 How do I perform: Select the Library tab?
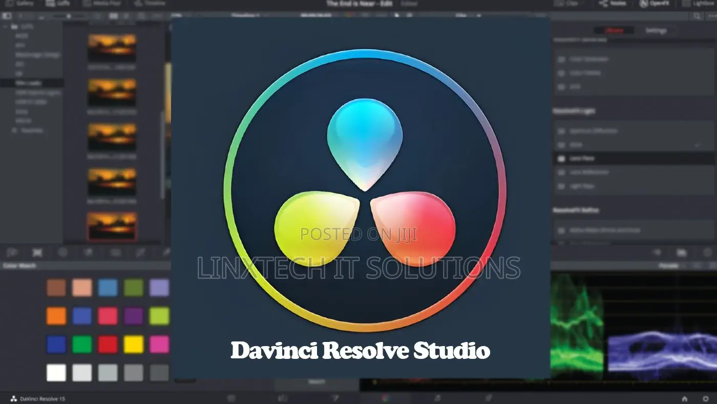[615, 30]
